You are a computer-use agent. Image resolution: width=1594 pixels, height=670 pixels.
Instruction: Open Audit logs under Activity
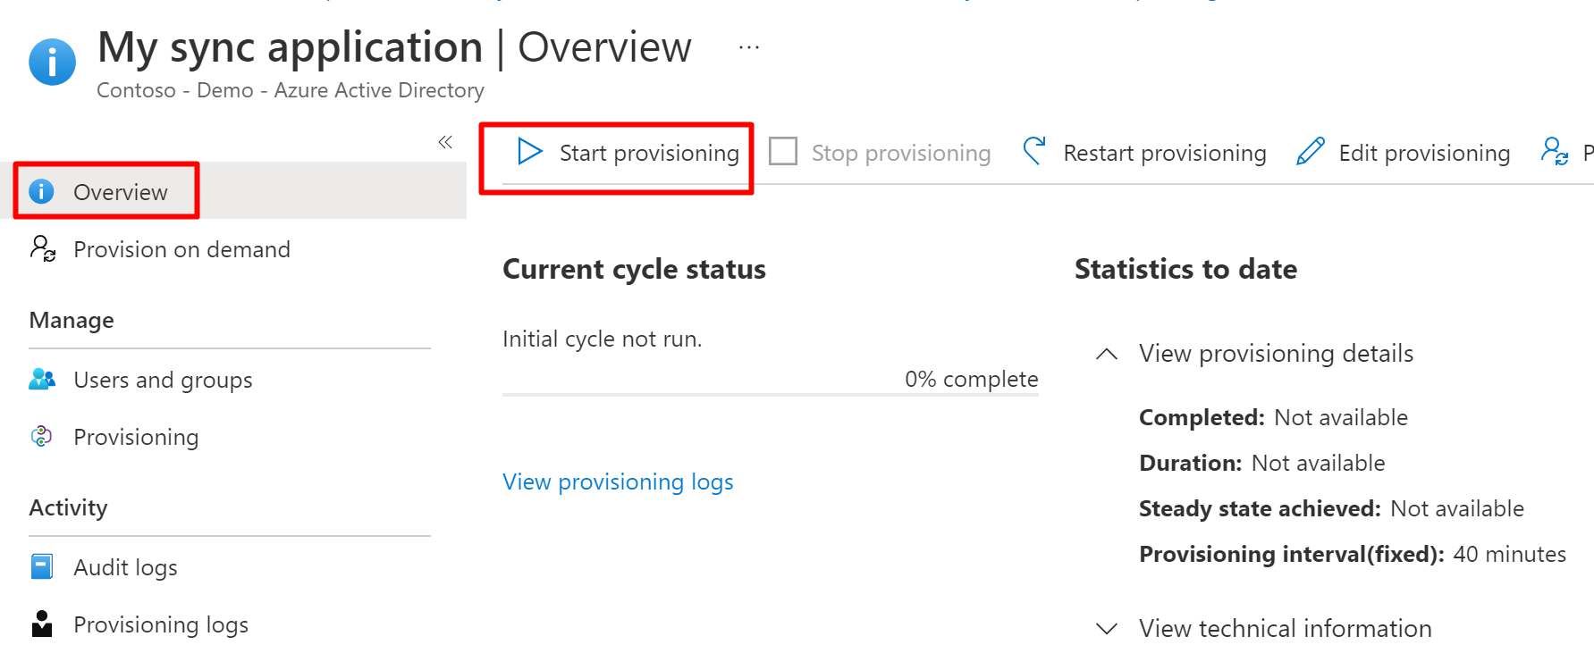tap(125, 568)
